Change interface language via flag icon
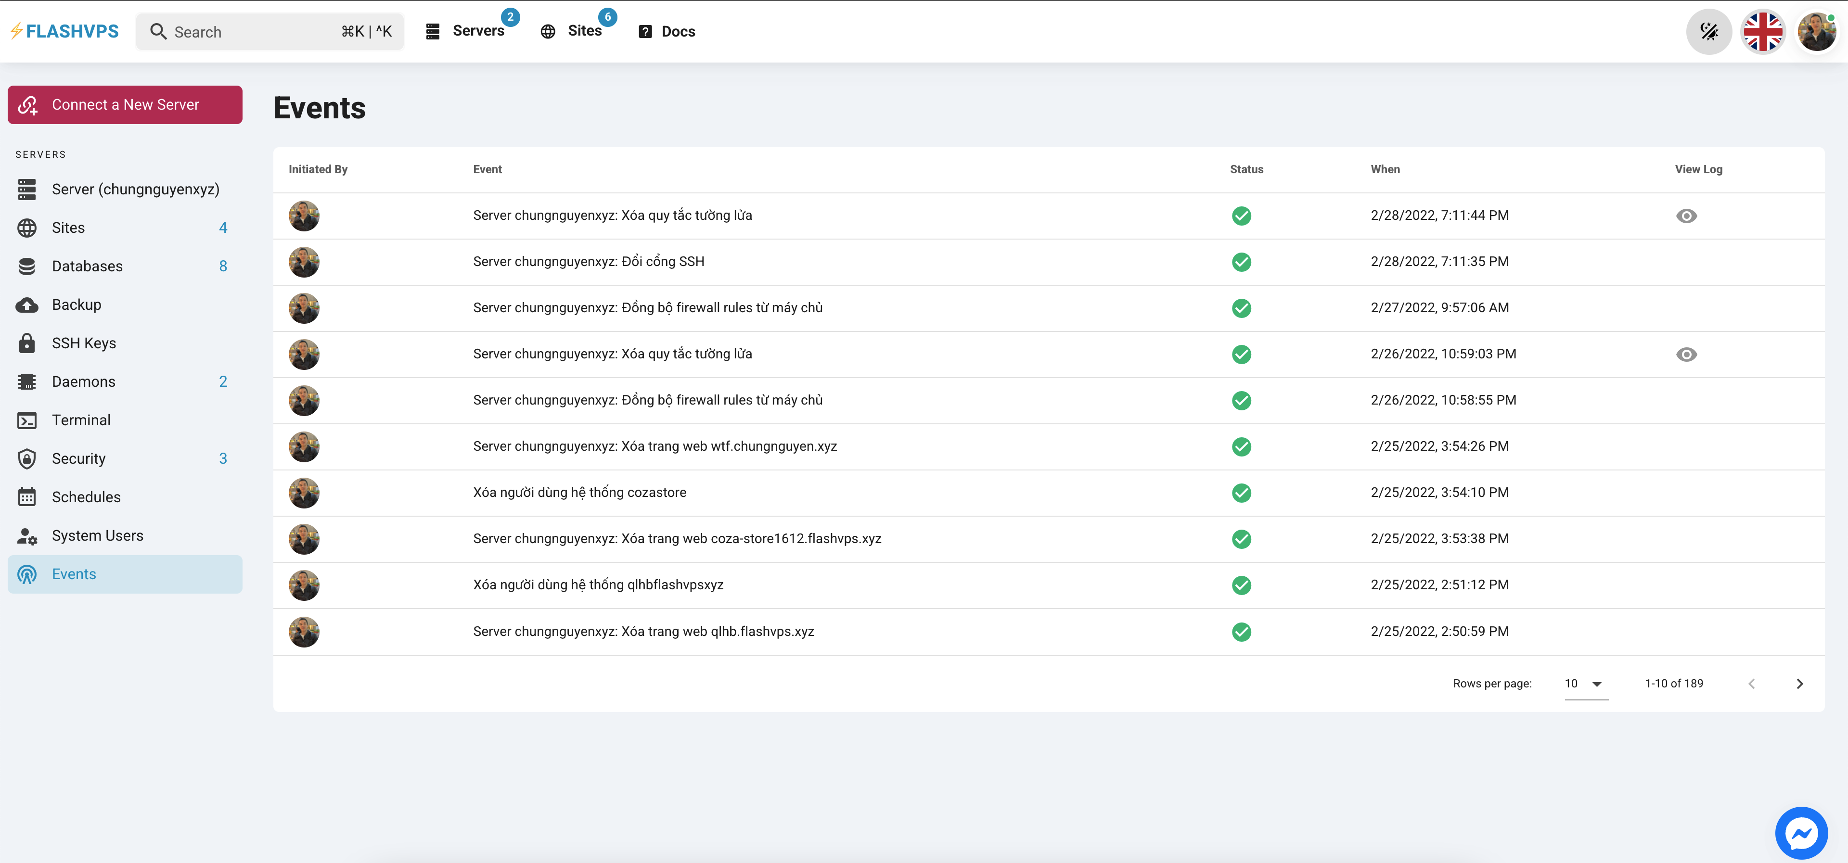1848x863 pixels. click(x=1763, y=31)
